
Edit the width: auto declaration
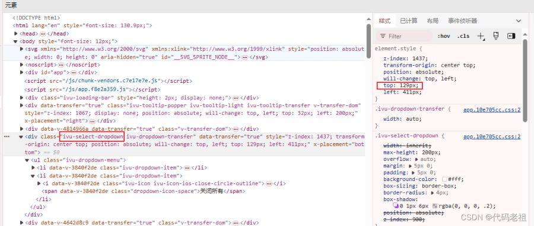coord(402,119)
